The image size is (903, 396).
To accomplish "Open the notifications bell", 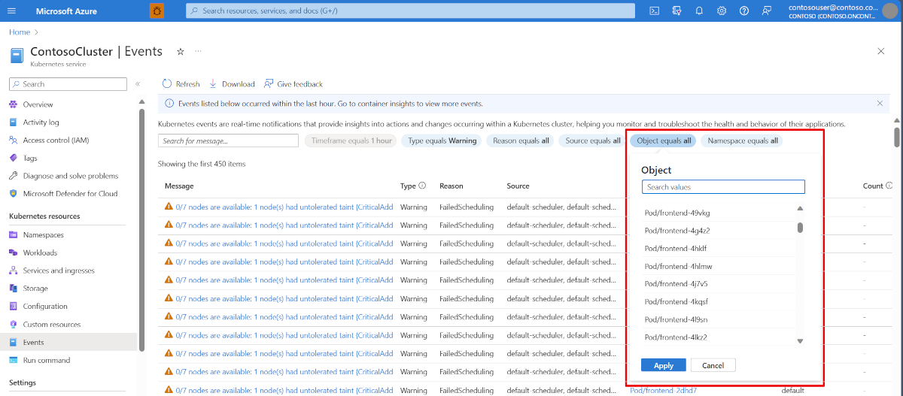I will click(699, 11).
